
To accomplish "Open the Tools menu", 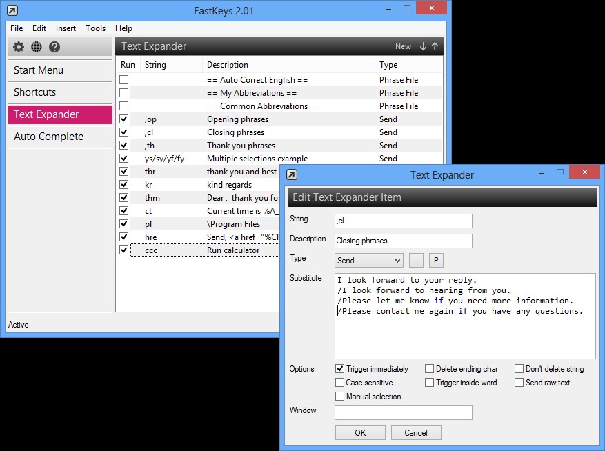I will pos(95,28).
